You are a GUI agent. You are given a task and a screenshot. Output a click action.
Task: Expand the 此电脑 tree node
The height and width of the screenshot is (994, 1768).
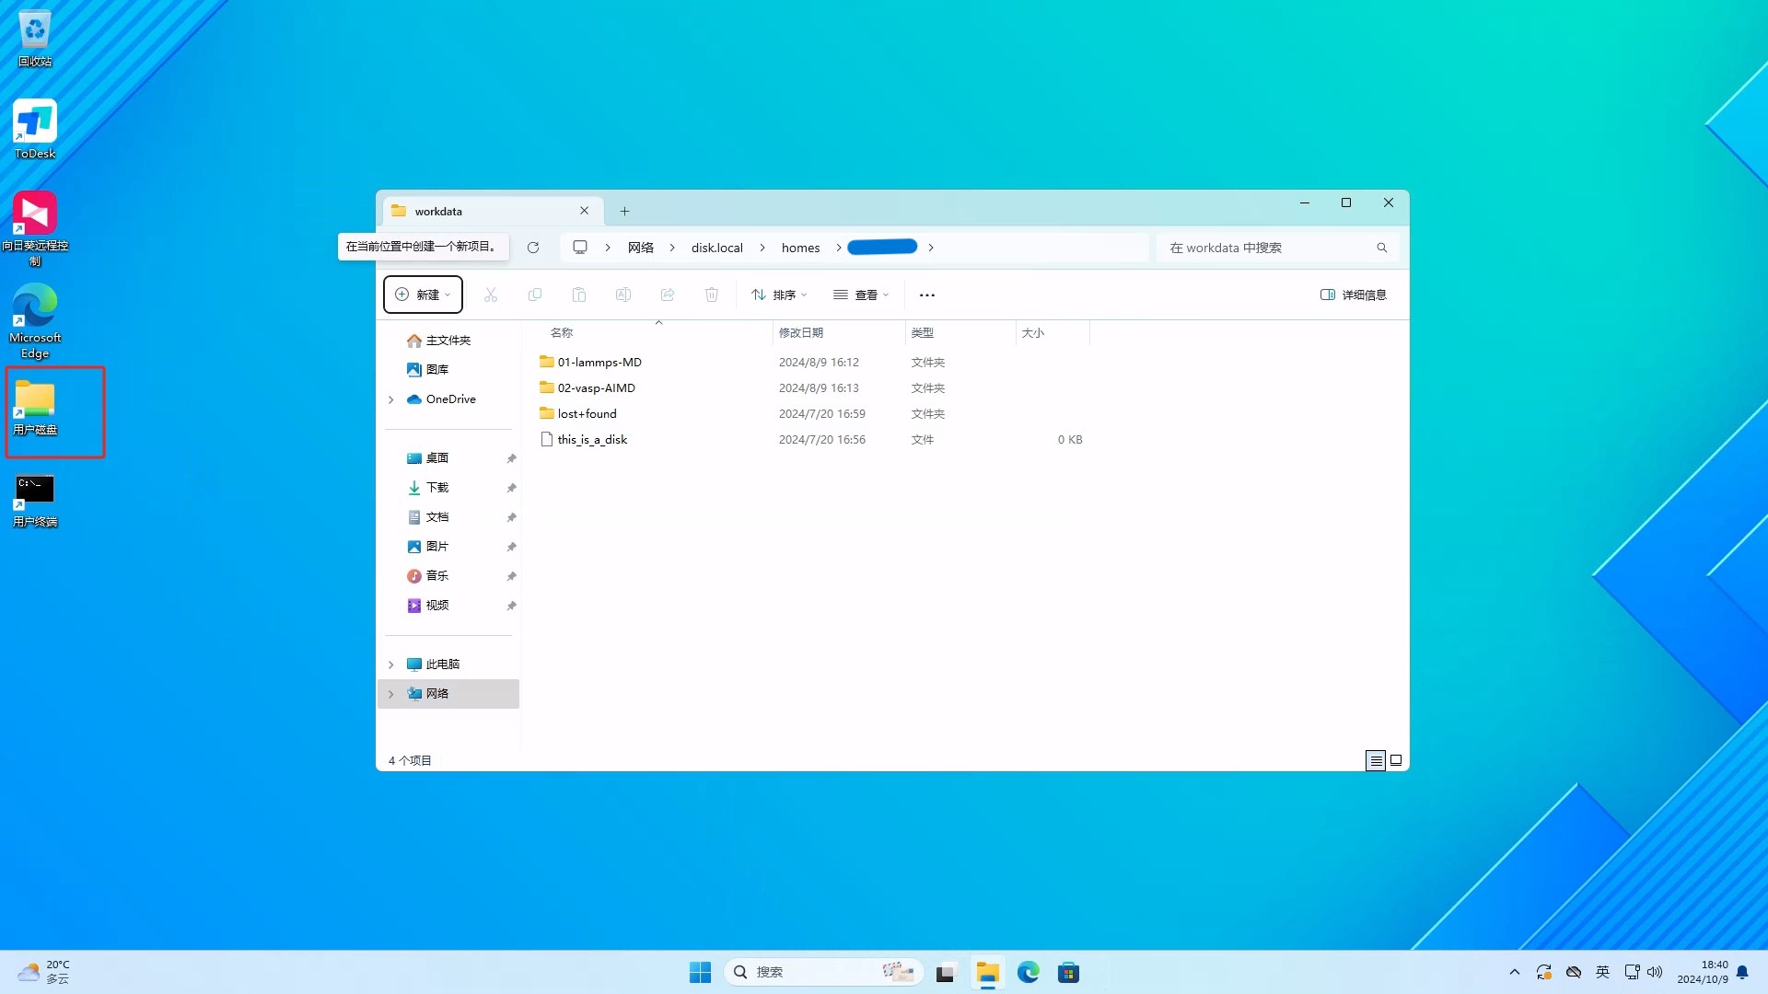391,665
